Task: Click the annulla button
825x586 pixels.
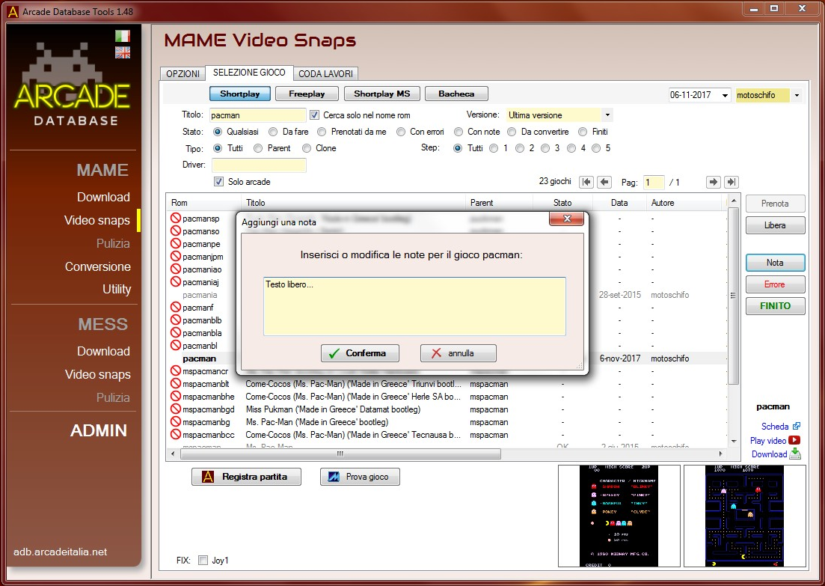Action: 458,353
